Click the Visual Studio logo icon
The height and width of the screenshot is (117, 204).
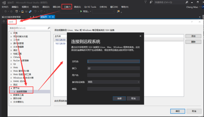pos(4,2)
